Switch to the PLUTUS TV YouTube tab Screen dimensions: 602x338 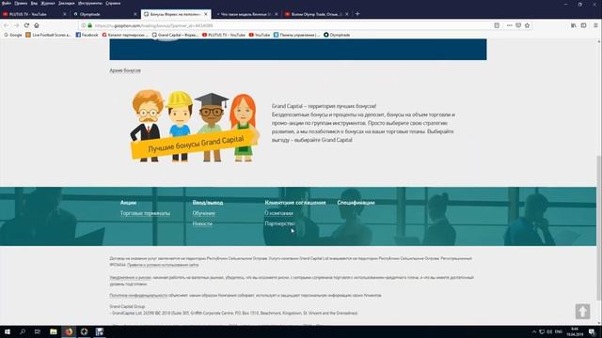(34, 14)
